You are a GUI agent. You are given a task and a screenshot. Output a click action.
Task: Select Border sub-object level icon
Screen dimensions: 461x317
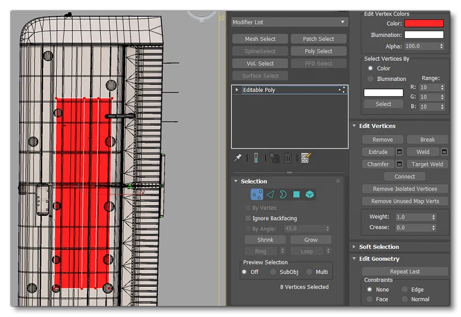(x=283, y=195)
